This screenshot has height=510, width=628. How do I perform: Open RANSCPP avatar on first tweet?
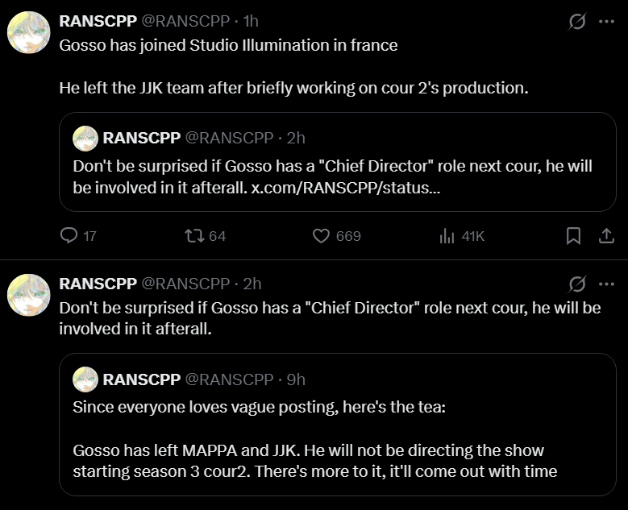(x=29, y=33)
